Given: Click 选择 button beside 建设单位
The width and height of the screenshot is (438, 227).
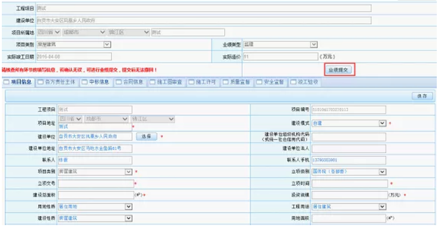Looking at the screenshot, I should tap(146, 136).
